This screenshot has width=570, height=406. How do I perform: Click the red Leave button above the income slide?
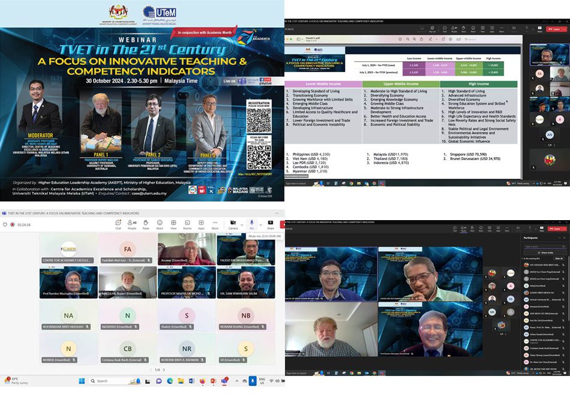pos(556,28)
